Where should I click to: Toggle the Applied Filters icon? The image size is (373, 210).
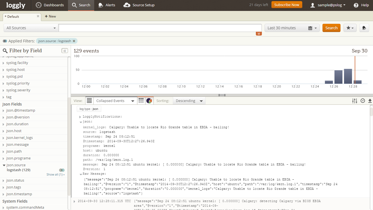(5, 41)
